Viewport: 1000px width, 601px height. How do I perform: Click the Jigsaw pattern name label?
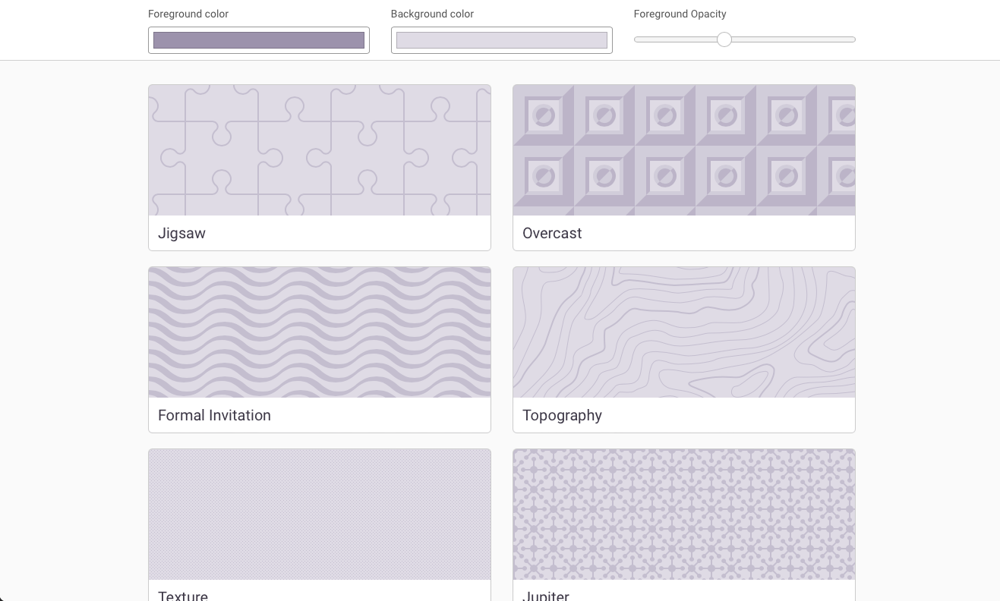pyautogui.click(x=181, y=233)
